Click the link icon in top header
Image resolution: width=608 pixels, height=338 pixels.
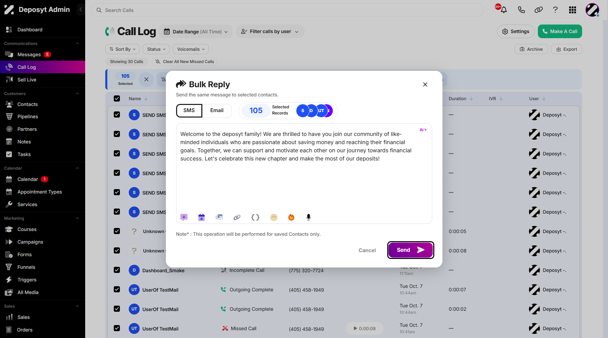tap(539, 10)
